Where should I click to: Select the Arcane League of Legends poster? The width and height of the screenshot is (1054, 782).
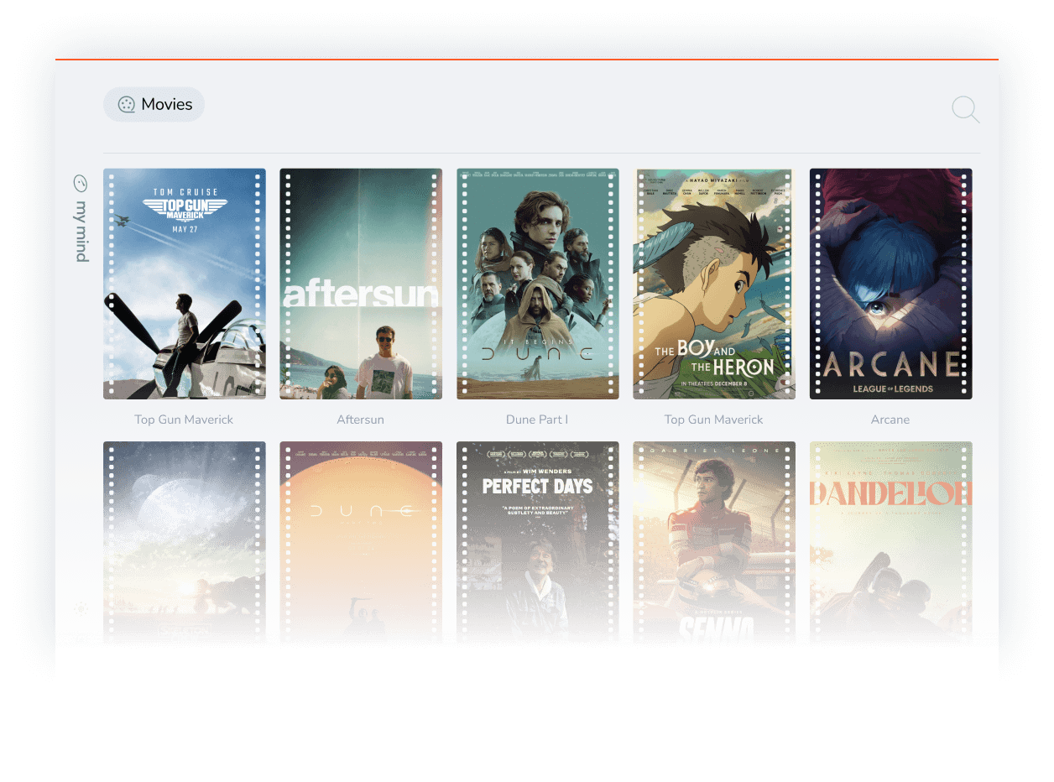[x=890, y=283]
